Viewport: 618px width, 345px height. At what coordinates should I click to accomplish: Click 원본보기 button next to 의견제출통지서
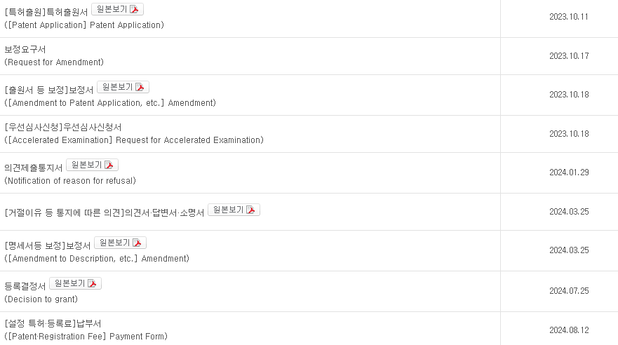(92, 165)
